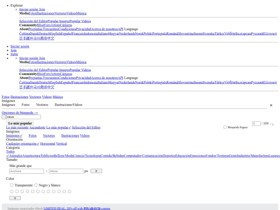The image size is (280, 210).
Task: Focus the page number field showing 1
Action: point(256,123)
